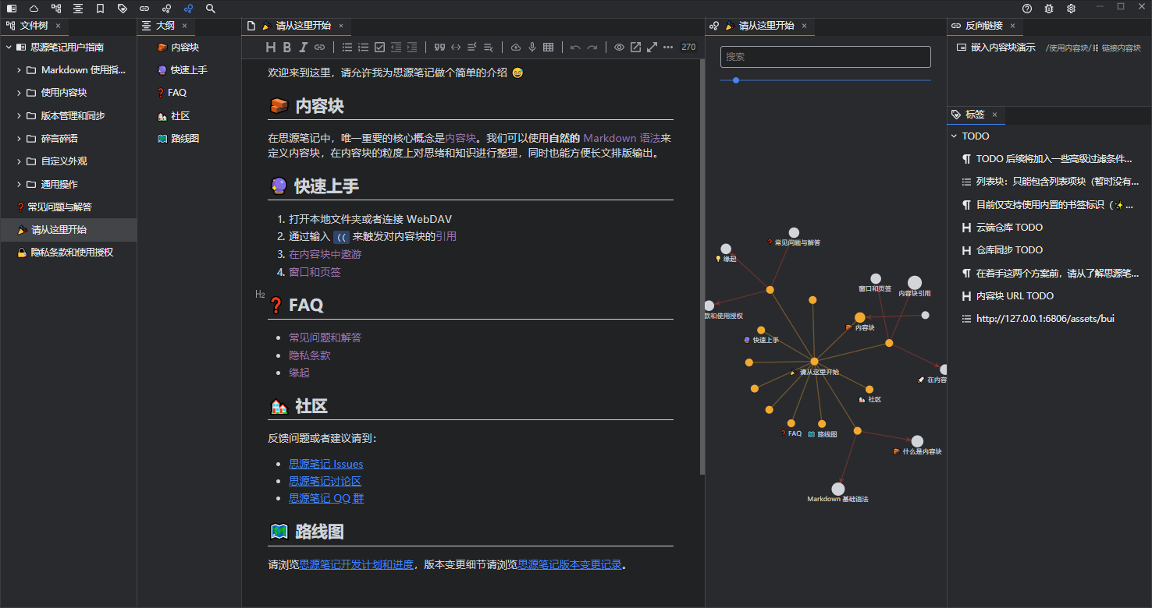Select the 大纲 panel tab

165,26
